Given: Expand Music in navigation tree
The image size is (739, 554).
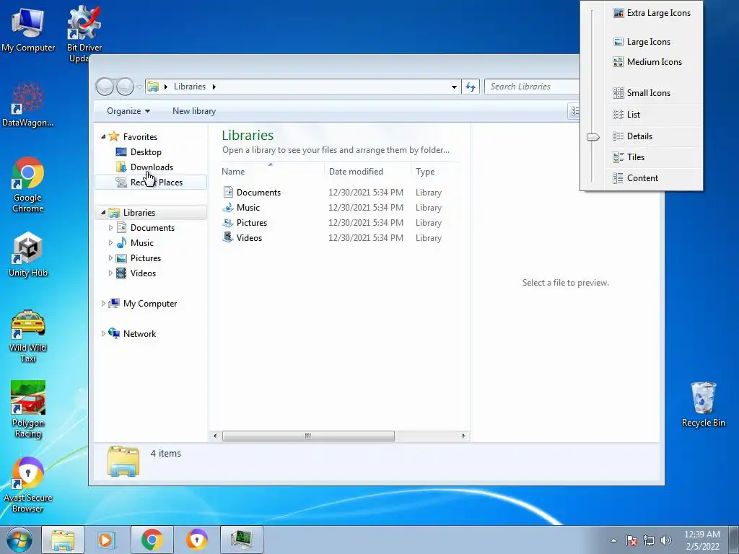Looking at the screenshot, I should pos(110,243).
